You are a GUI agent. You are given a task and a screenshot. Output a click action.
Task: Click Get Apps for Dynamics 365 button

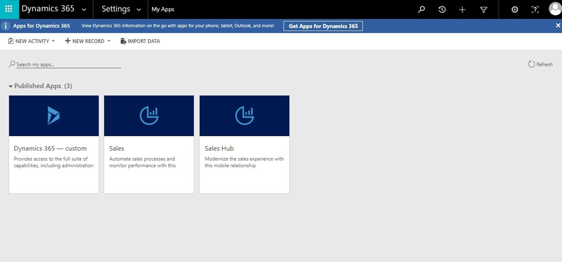[x=323, y=26]
